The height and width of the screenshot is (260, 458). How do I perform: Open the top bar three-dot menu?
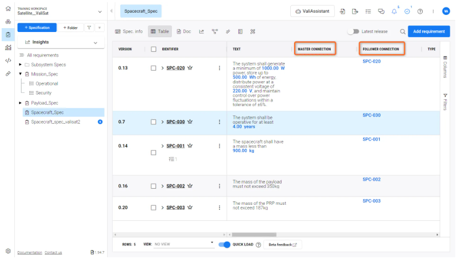point(433,12)
